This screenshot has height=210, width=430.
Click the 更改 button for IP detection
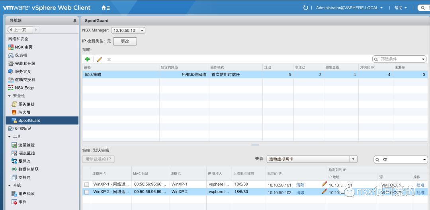[125, 41]
